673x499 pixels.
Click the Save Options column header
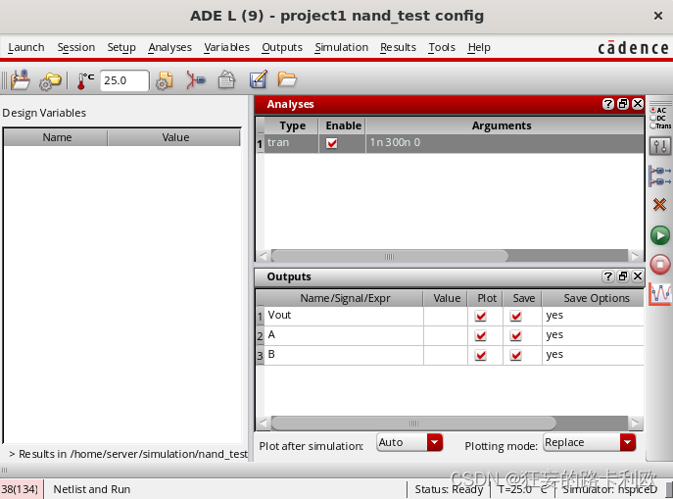coord(596,298)
